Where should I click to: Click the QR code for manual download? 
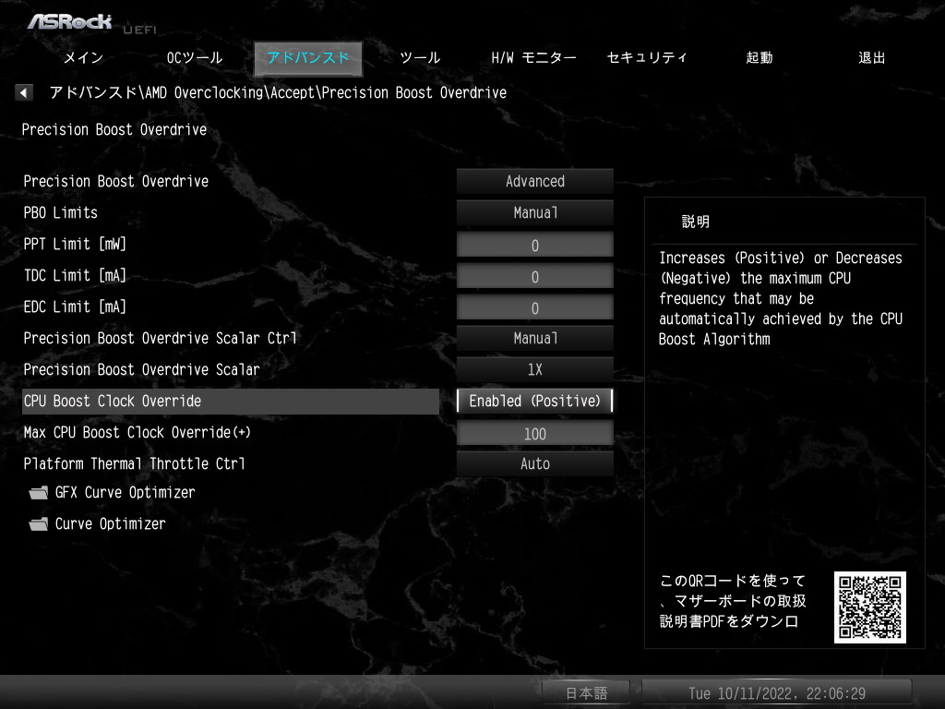click(869, 607)
